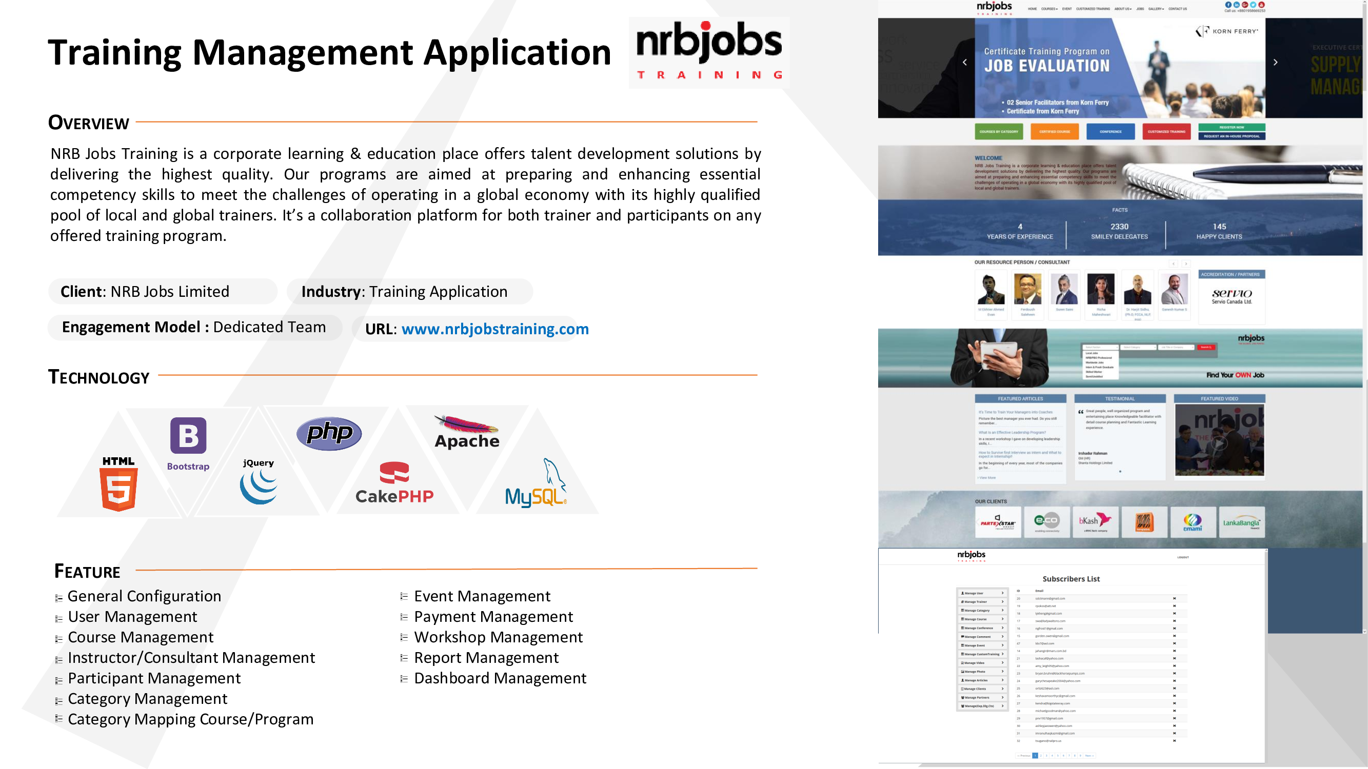
Task: Click the nrbjobs logo in the admin panel header
Action: (972, 556)
